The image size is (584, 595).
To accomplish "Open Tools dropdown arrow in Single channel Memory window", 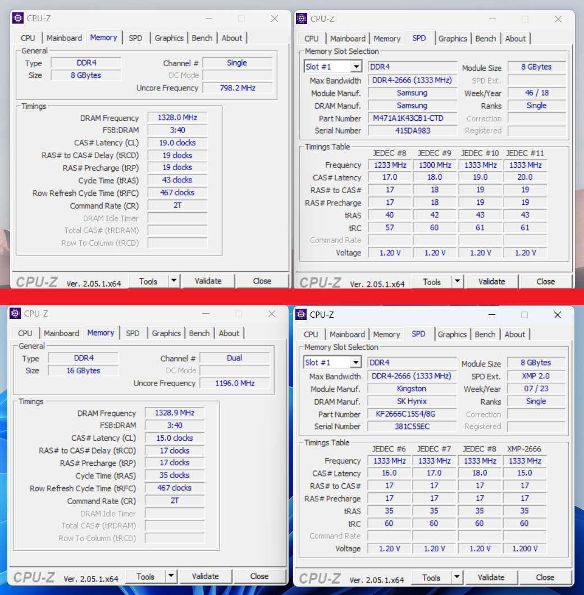I will (x=174, y=281).
